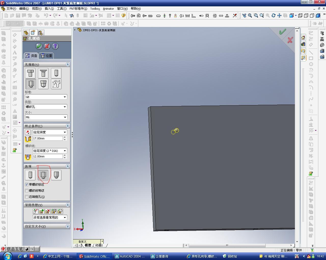Viewport: 326px width, 260px height.
Task: Select tap drill diameter option
Action: point(30,175)
